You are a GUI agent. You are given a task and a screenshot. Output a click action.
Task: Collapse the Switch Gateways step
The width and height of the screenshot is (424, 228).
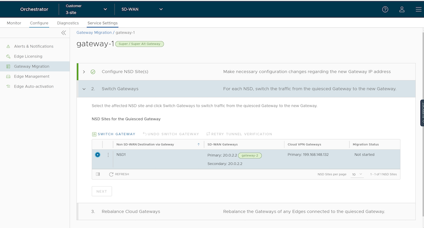pos(84,89)
